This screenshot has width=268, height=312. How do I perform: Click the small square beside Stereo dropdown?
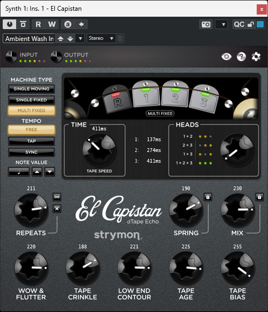click(120, 38)
